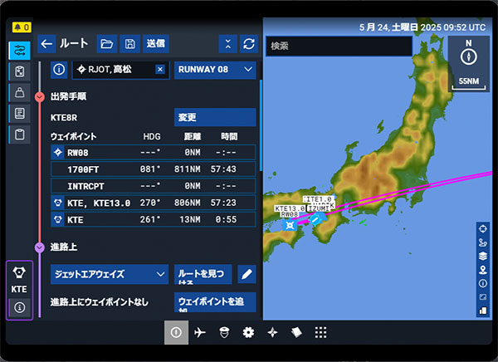Select the route planning sidebar icon
The image size is (498, 362).
[x=20, y=50]
